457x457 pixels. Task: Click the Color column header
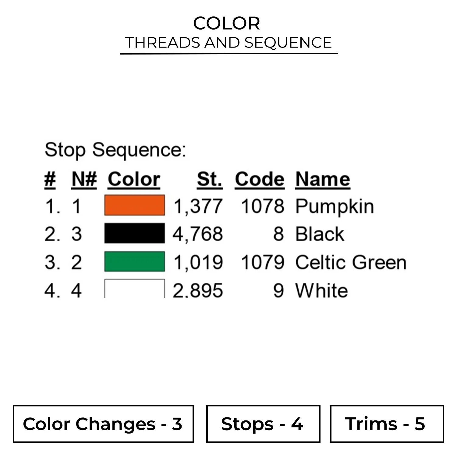coord(134,179)
